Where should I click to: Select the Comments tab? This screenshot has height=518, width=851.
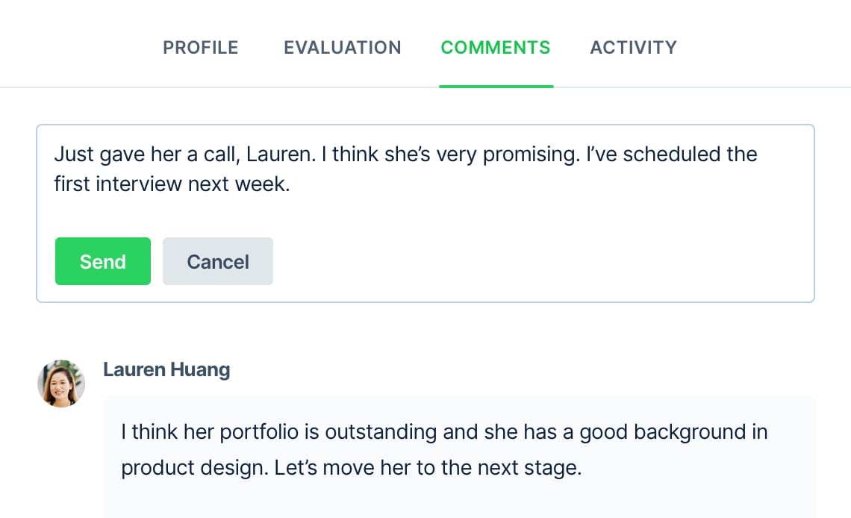pos(496,48)
